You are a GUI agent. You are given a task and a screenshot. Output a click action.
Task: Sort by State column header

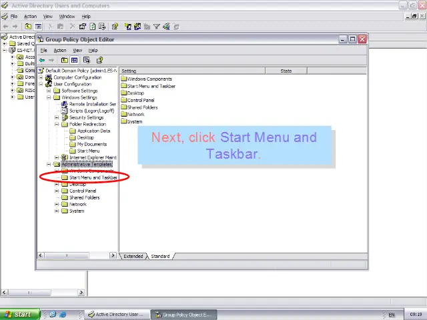click(x=286, y=71)
